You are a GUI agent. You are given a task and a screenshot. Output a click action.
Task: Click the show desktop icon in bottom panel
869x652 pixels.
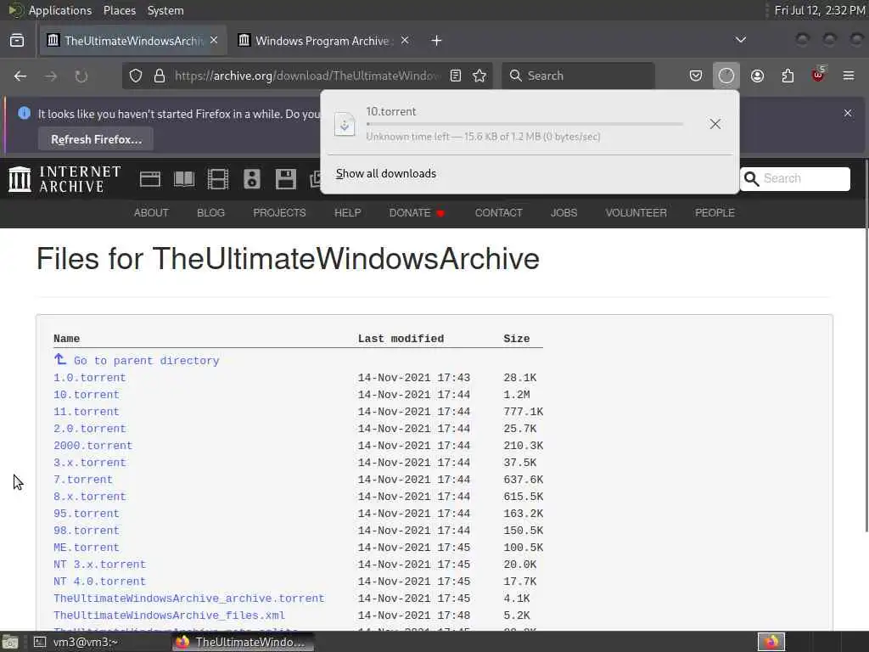coord(10,643)
